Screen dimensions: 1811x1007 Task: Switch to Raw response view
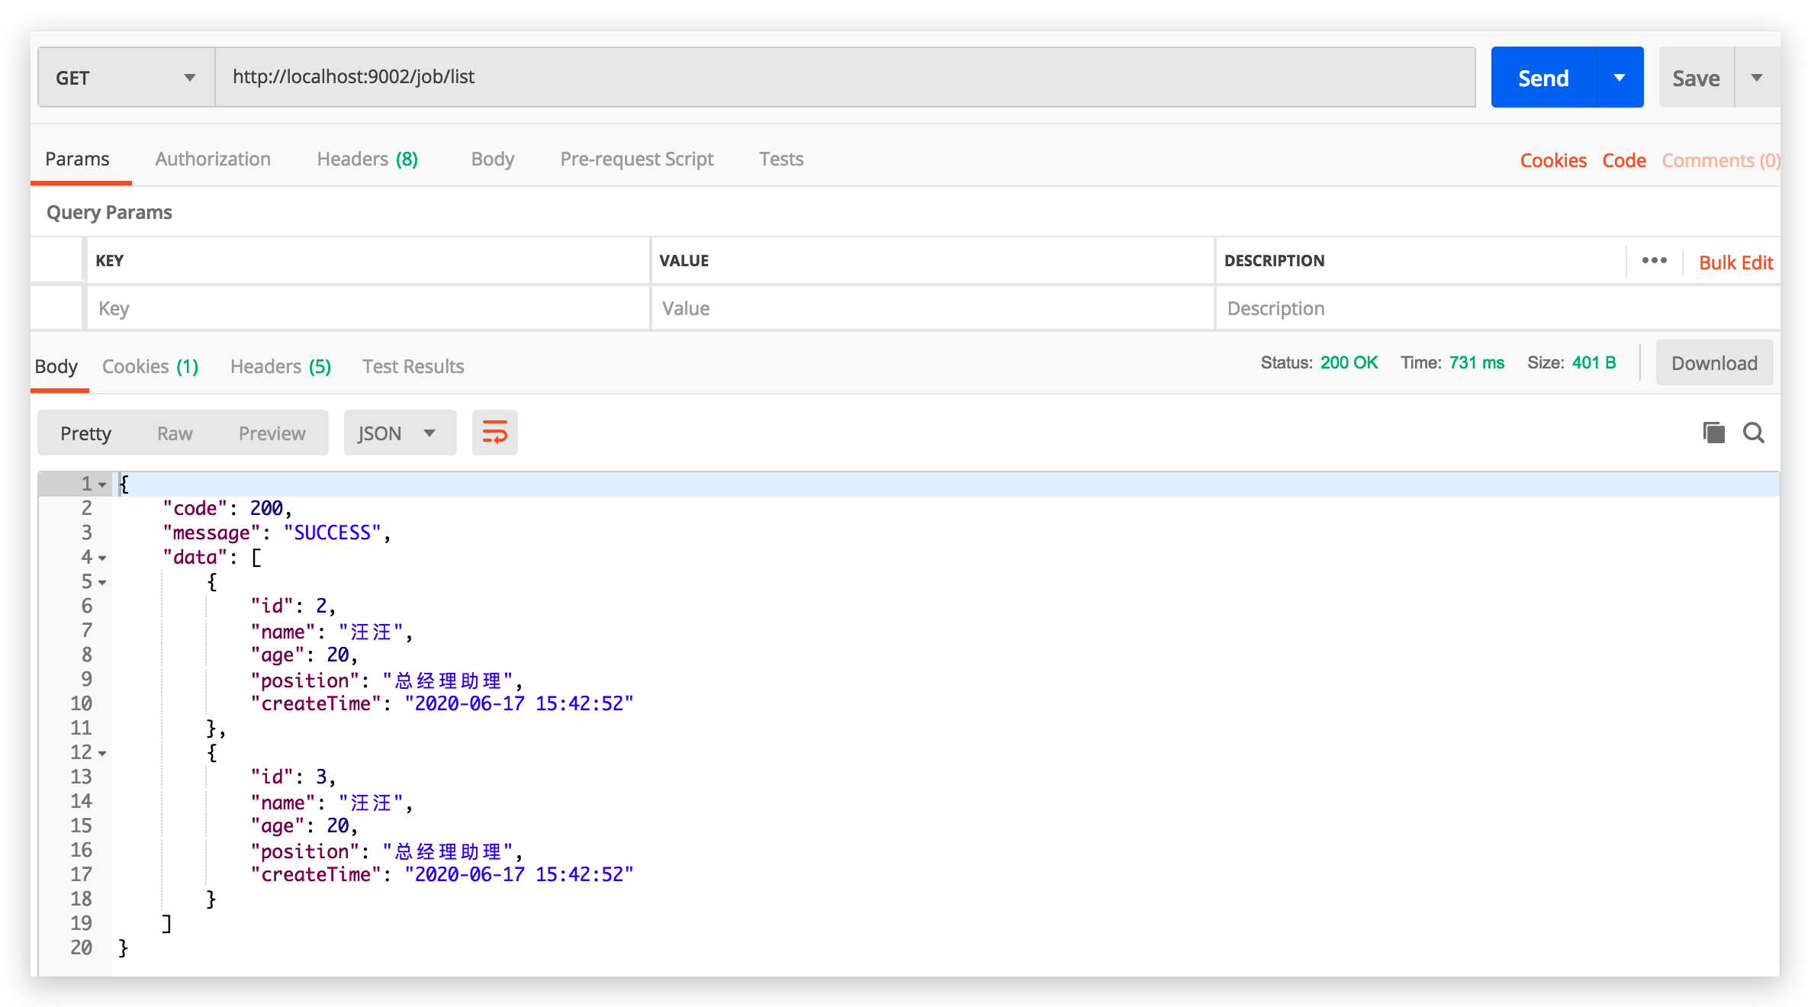point(175,433)
